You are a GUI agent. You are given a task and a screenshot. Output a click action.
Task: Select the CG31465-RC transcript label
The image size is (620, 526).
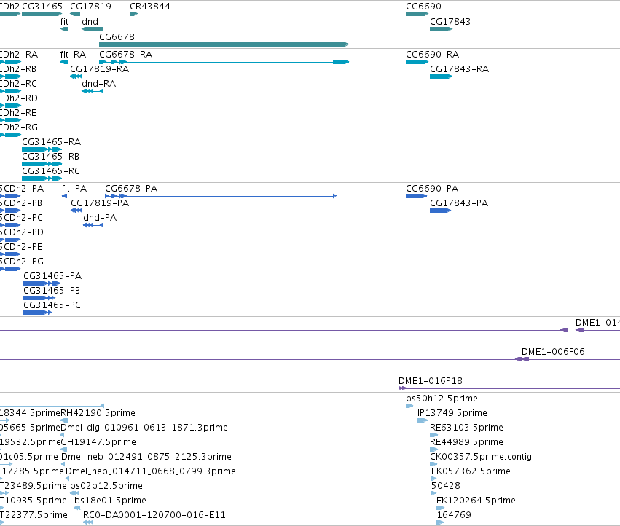(51, 171)
